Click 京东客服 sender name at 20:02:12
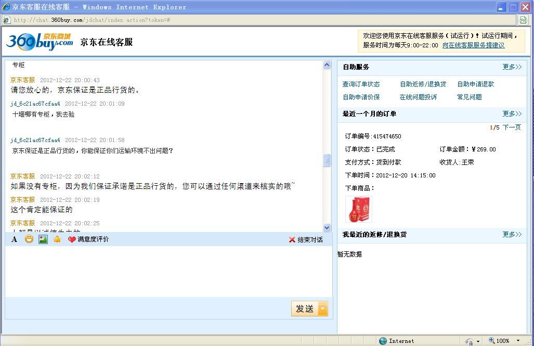 (22, 176)
